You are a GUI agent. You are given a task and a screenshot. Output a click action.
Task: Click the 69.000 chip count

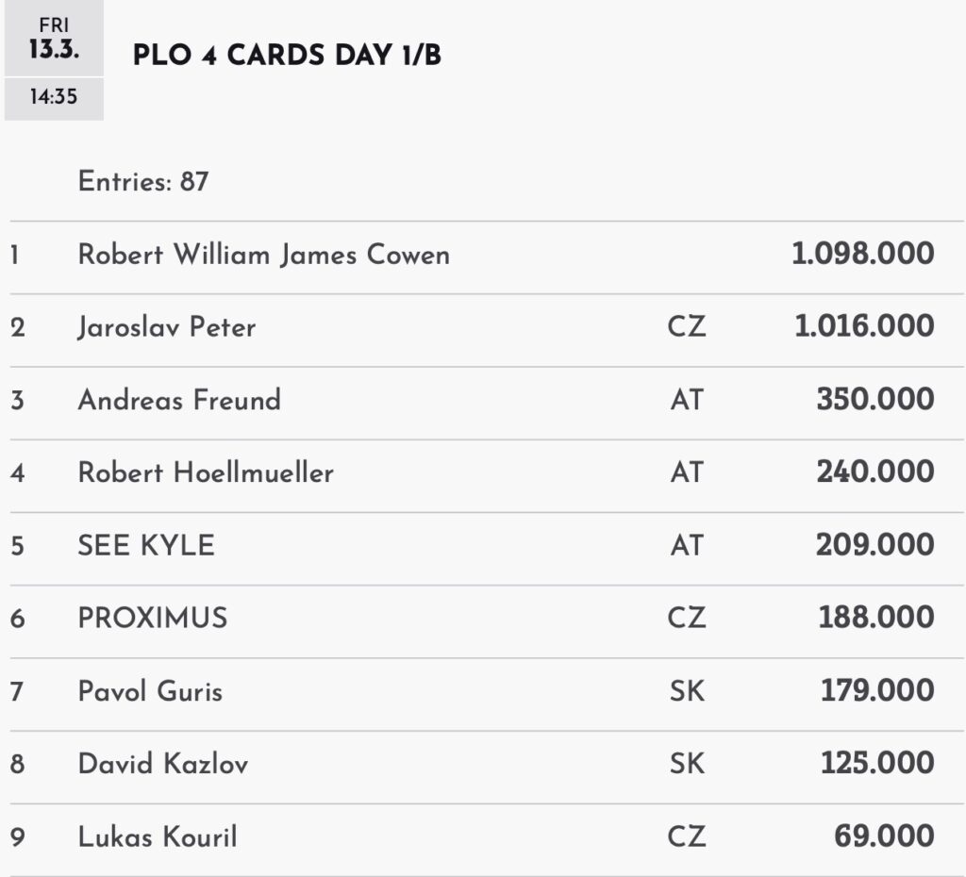click(884, 836)
